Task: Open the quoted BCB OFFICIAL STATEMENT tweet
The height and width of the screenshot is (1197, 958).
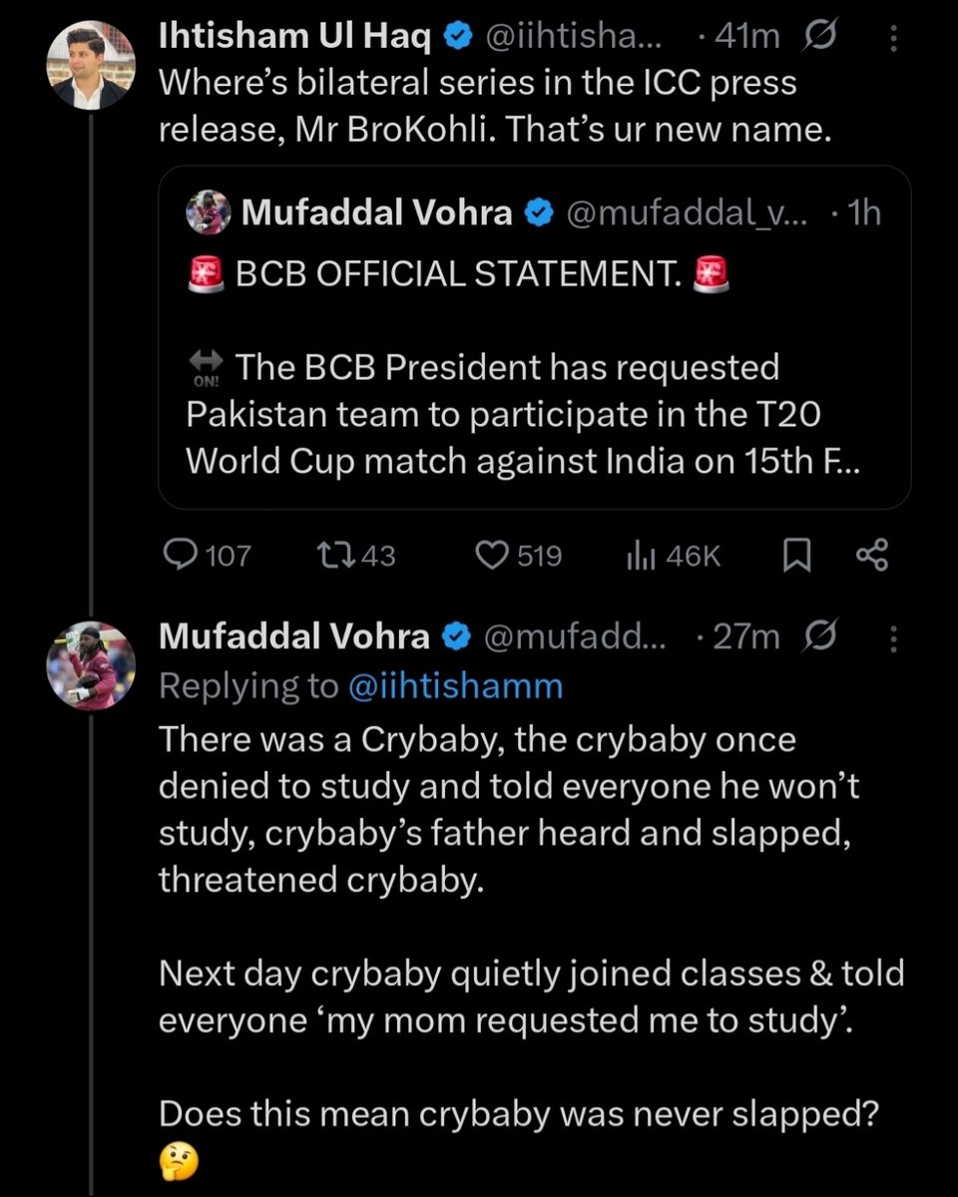Action: tap(534, 337)
